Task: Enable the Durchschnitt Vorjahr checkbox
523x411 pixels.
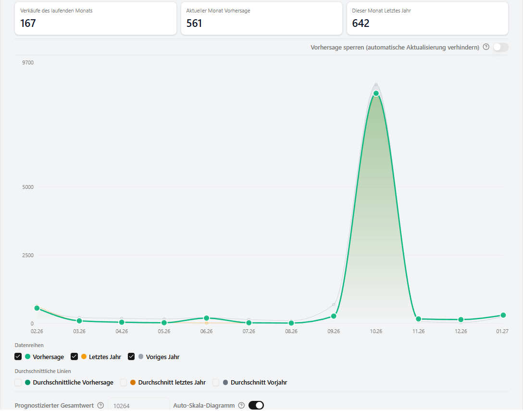Action: pos(216,382)
